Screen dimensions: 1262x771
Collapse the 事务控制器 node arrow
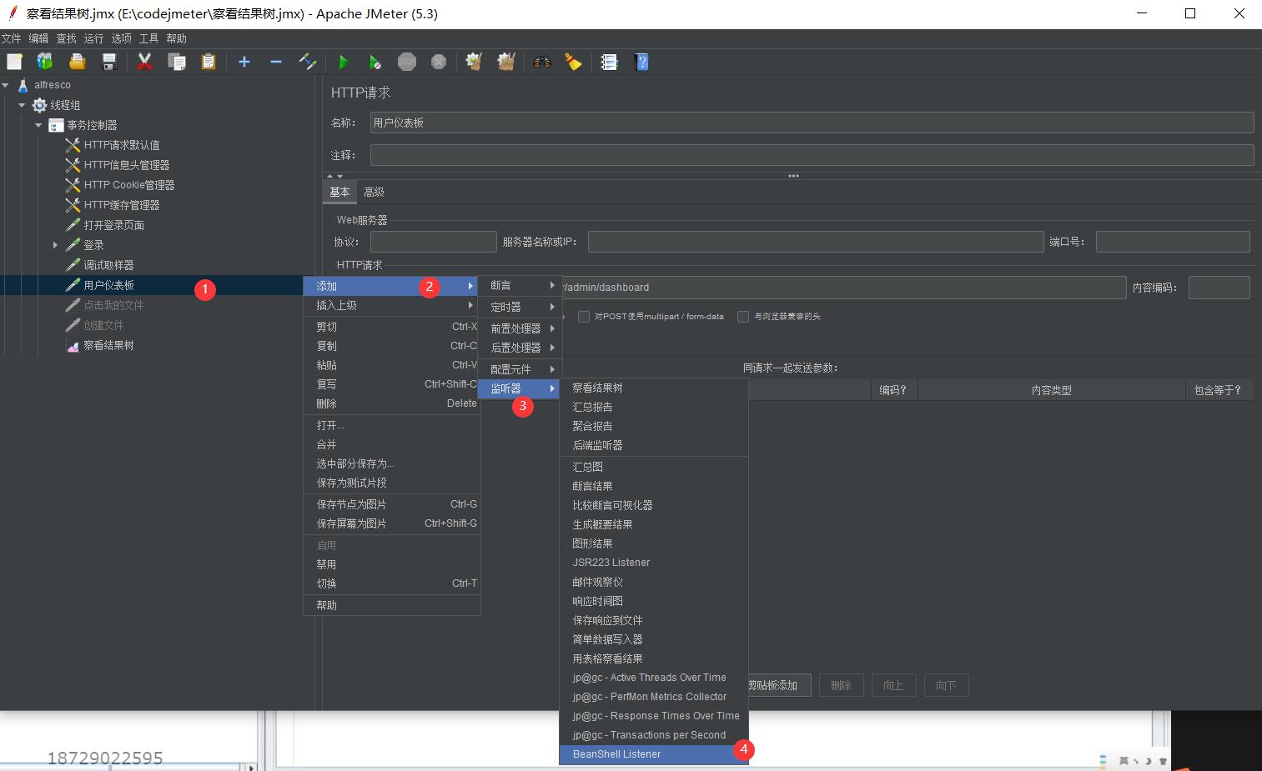coord(38,125)
